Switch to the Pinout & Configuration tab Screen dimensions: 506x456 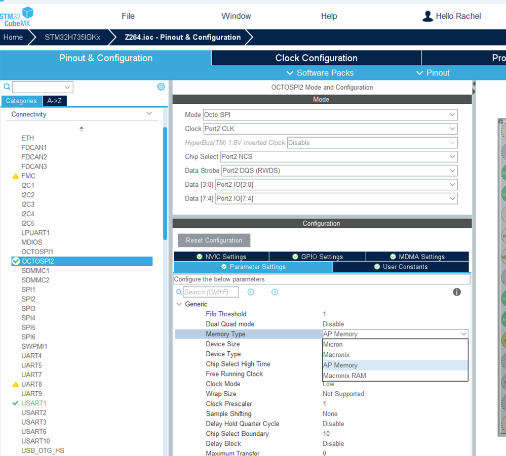pyautogui.click(x=105, y=58)
